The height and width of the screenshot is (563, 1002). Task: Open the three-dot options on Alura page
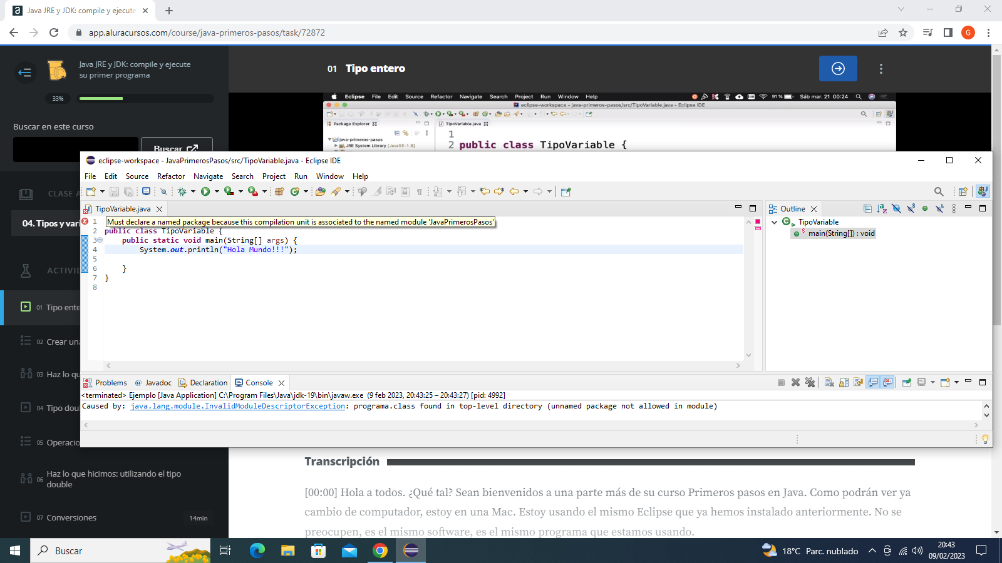[x=881, y=69]
